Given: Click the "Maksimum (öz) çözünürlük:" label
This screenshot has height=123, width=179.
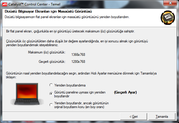Looking at the screenshot, I should click(47, 52).
